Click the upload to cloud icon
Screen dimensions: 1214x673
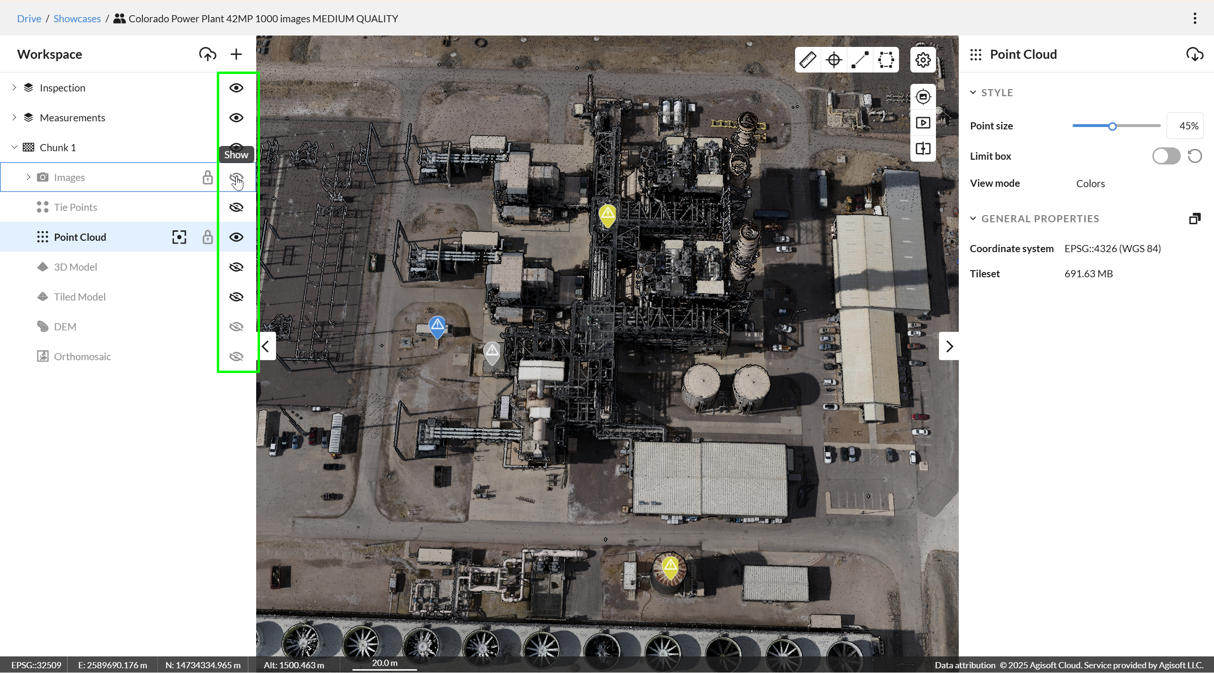[x=207, y=55]
